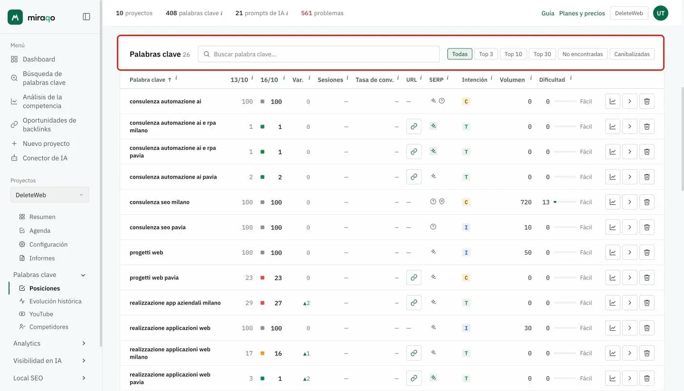Open the DeleteWeb project dropdown in sidebar
Screen dimensions: 684x391
[50, 195]
